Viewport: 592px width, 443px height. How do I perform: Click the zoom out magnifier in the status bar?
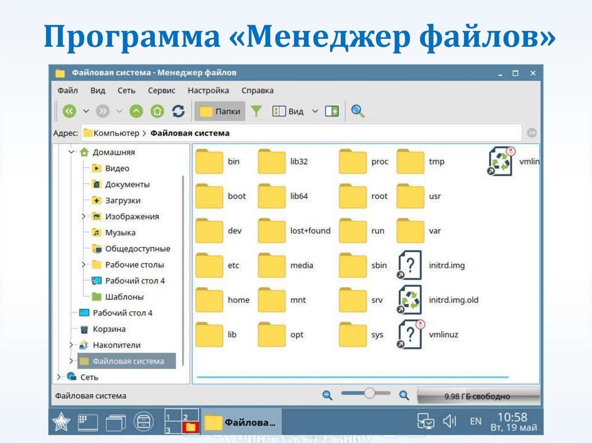(327, 395)
